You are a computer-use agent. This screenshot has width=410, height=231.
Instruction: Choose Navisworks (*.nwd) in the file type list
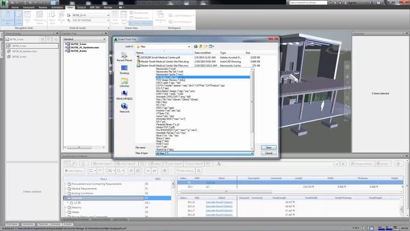click(166, 69)
